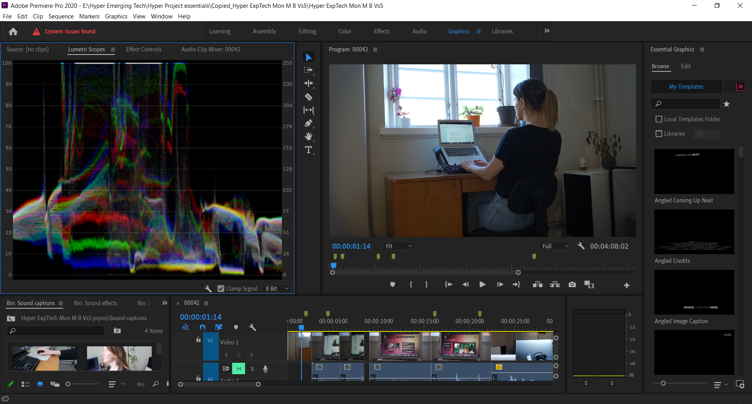
Task: Toggle Solo on Audio 1 track
Action: point(252,369)
